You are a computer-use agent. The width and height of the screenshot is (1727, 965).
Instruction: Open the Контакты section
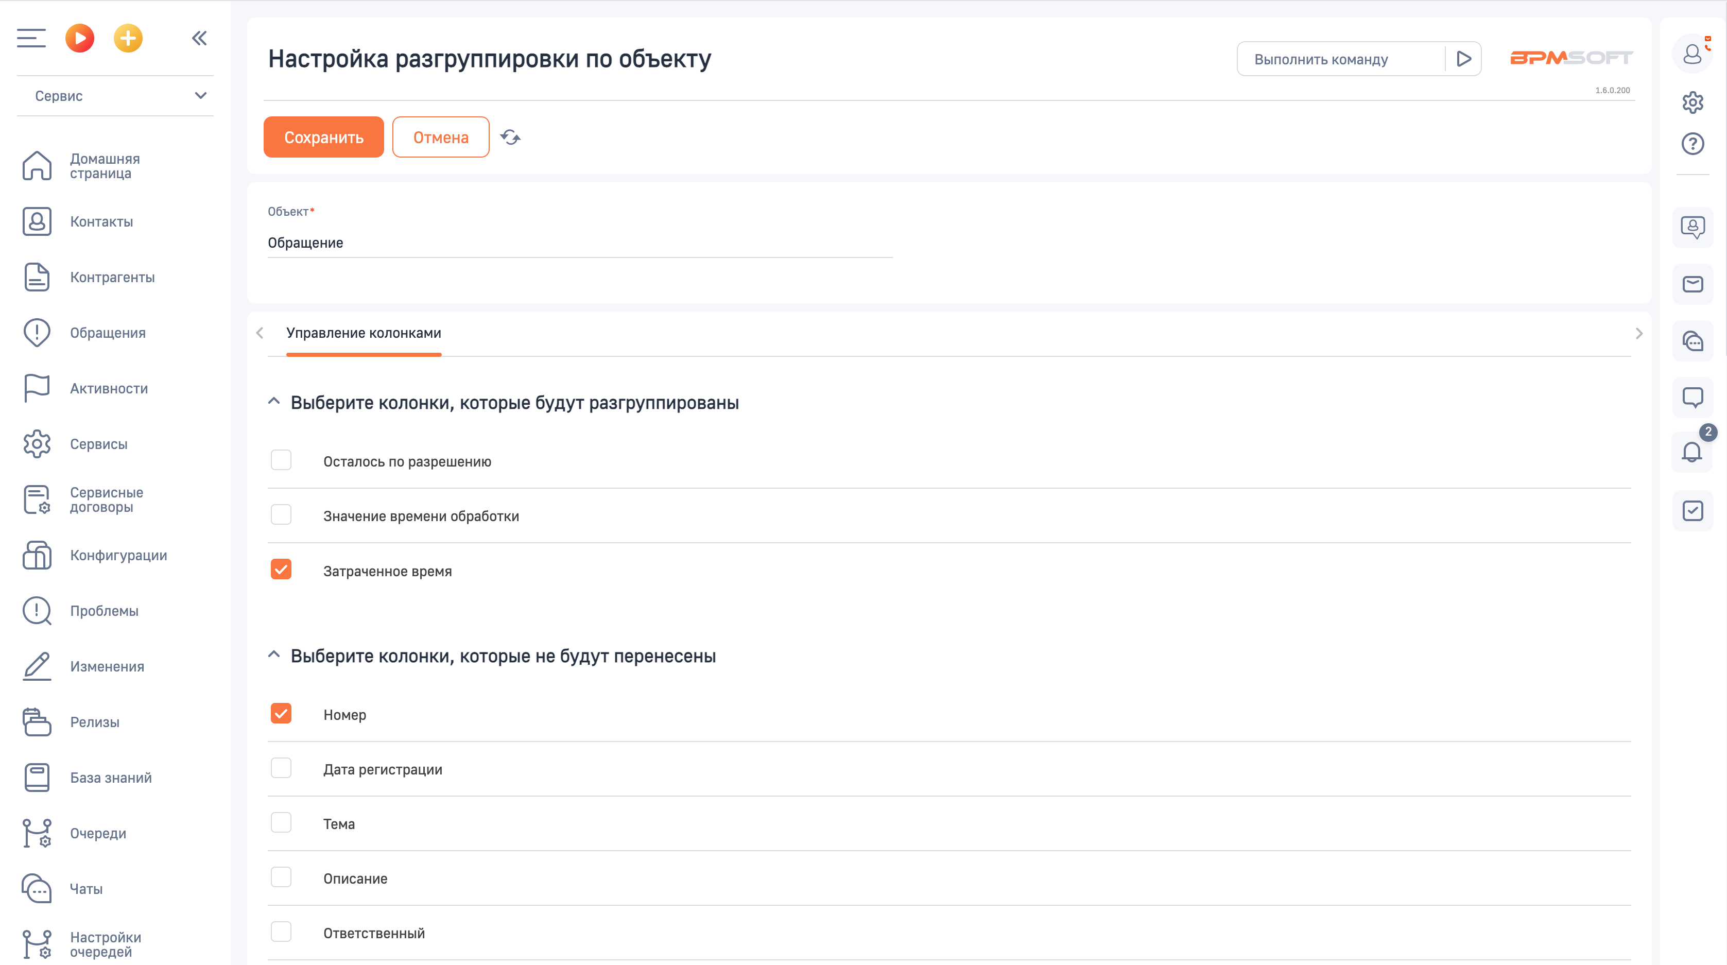[x=102, y=222]
